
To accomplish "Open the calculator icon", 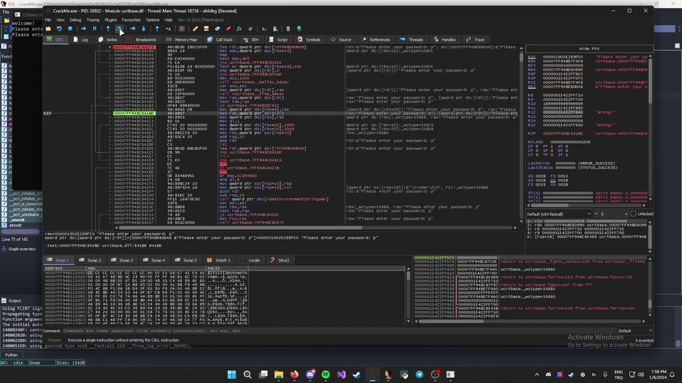I will click(288, 29).
